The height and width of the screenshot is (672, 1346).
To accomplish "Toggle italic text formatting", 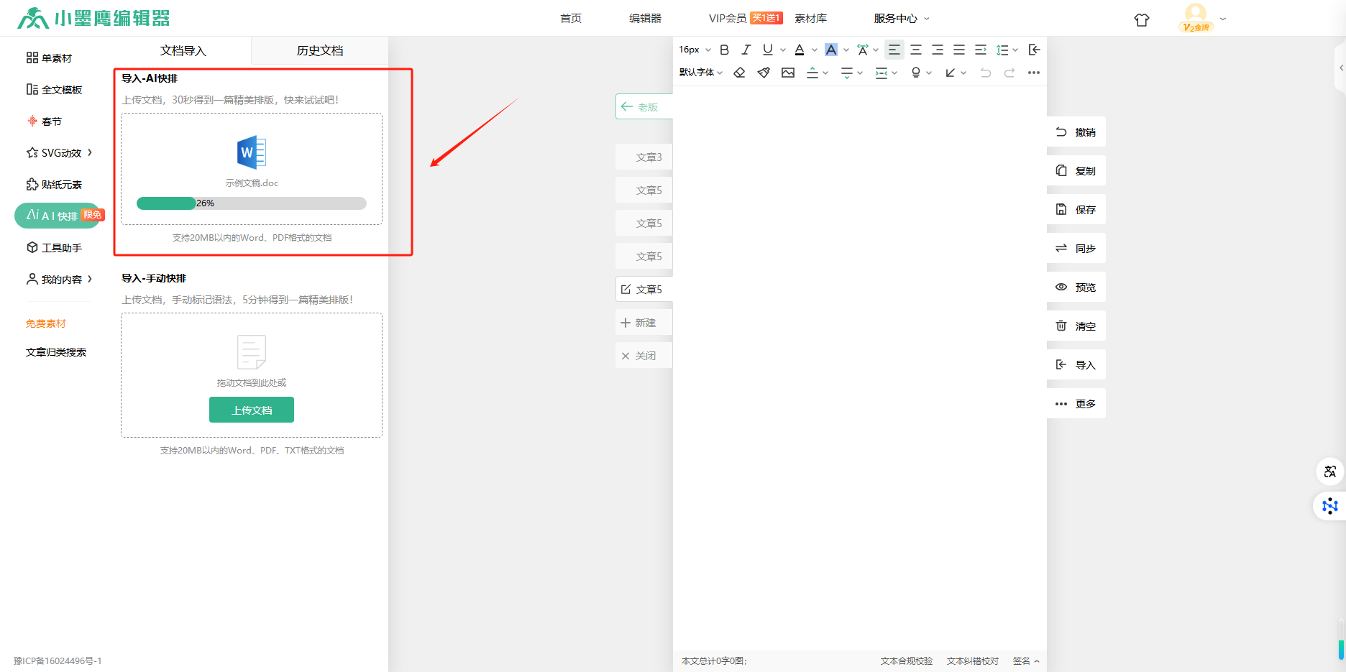I will point(746,50).
